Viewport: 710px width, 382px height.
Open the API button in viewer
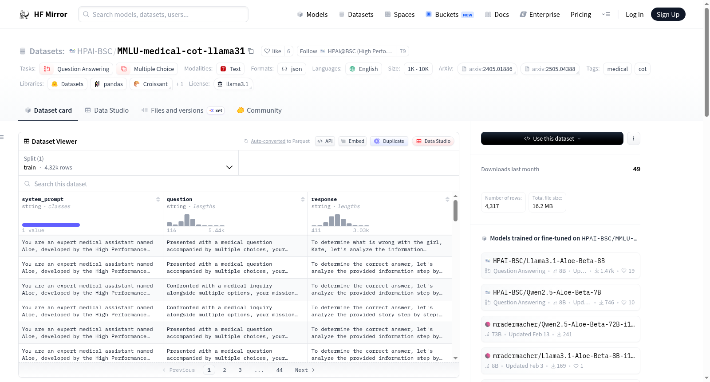[x=325, y=141]
